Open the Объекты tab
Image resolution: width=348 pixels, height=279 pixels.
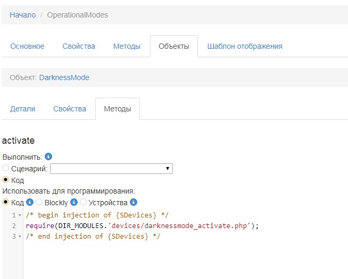[x=174, y=46]
